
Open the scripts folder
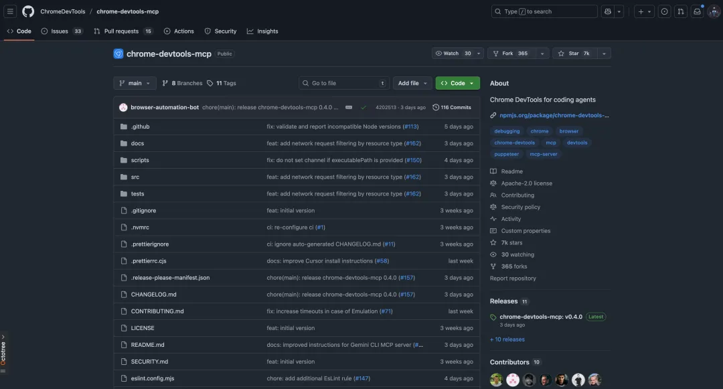point(140,161)
